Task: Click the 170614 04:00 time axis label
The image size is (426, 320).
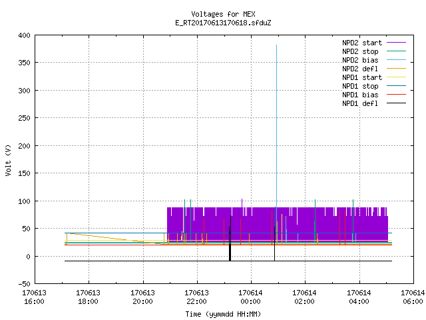Action: (x=359, y=297)
